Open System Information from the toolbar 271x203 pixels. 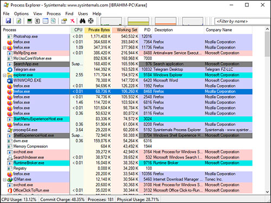[x=29, y=21]
